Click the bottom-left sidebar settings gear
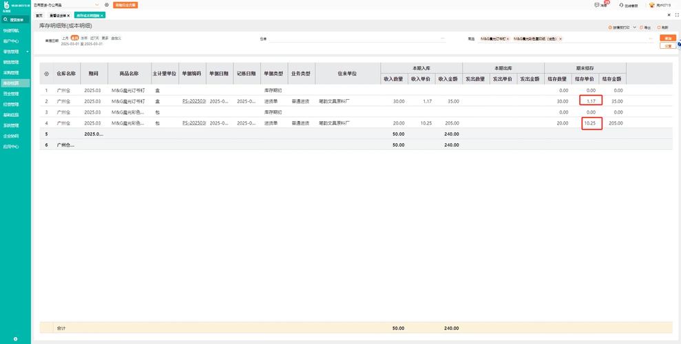681x344 pixels. tap(16, 338)
